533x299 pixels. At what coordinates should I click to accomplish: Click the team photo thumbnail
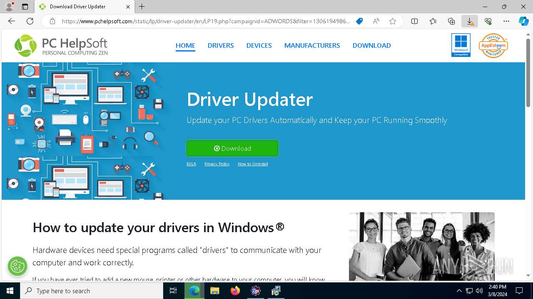(x=422, y=246)
